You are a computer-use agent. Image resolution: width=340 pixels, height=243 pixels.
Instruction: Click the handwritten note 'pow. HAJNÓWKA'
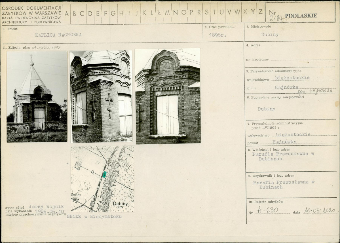click(x=315, y=91)
